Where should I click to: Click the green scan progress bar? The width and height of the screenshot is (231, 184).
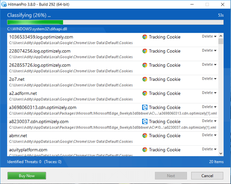click(x=35, y=23)
